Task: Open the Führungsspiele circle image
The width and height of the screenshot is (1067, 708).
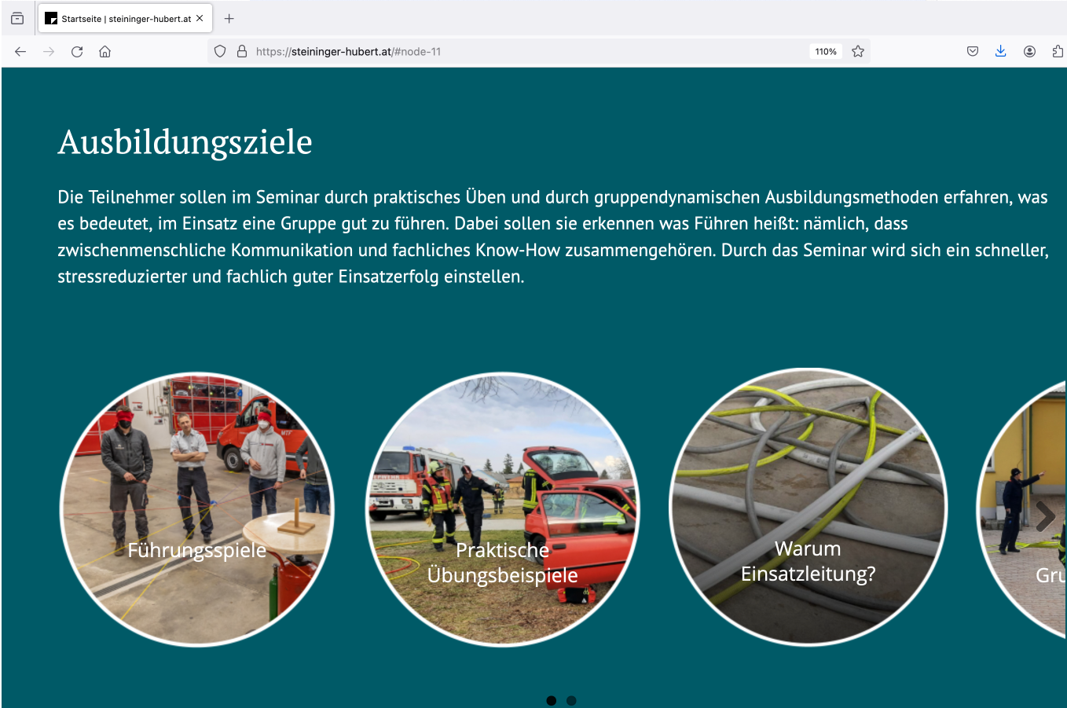Action: click(x=197, y=509)
